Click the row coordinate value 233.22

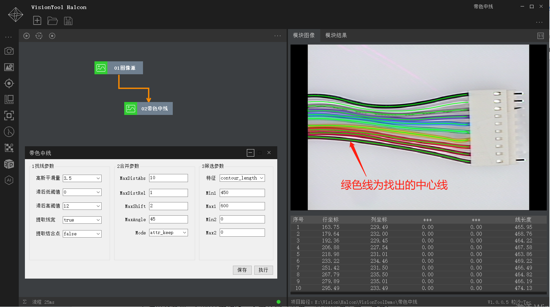click(330, 261)
